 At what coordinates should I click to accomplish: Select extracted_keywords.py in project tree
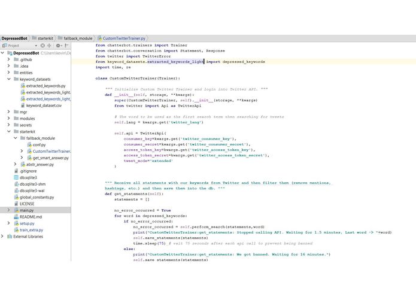click(46, 86)
